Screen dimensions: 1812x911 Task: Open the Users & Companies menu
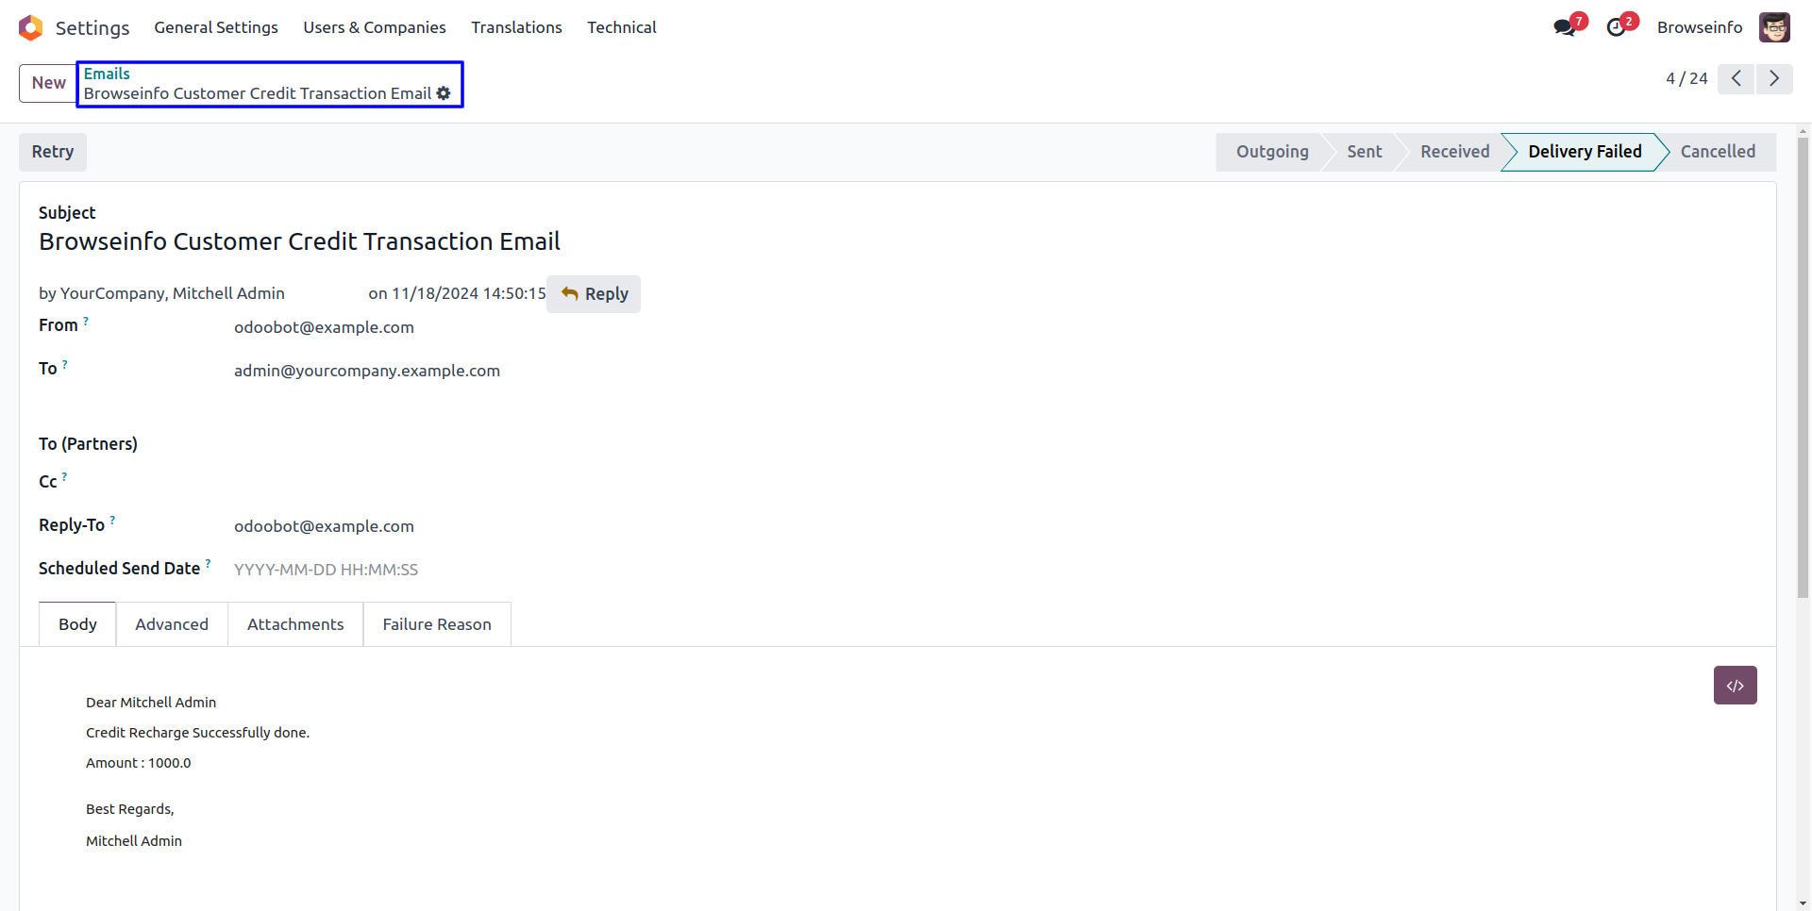pos(375,27)
